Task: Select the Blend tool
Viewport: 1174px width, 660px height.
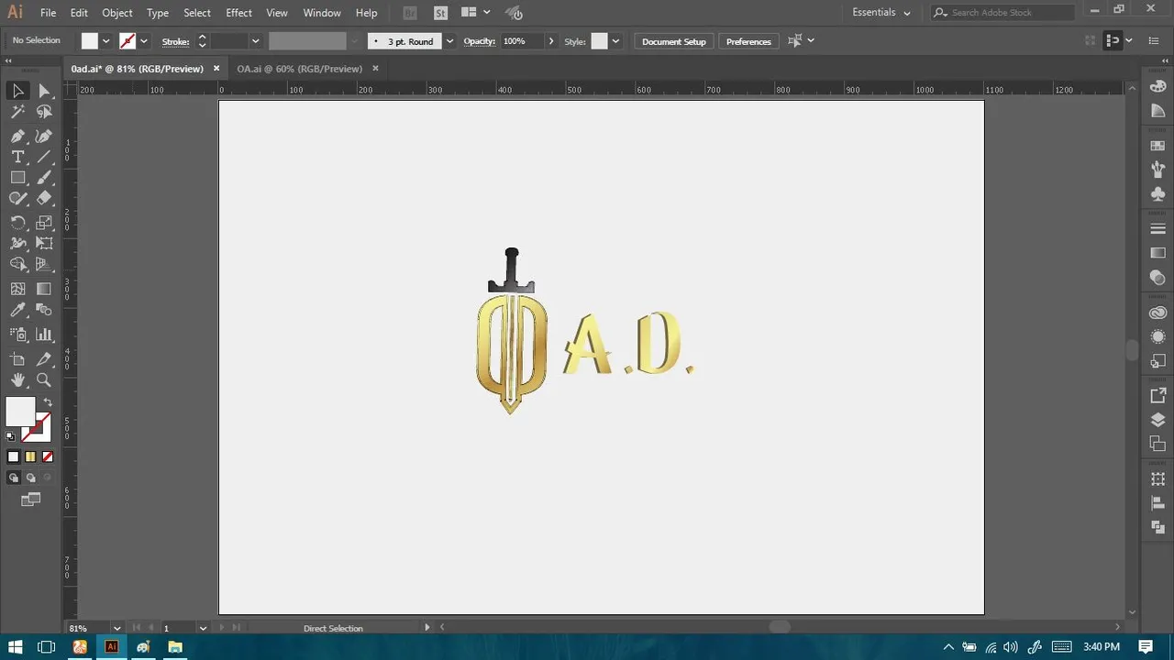Action: (x=44, y=311)
